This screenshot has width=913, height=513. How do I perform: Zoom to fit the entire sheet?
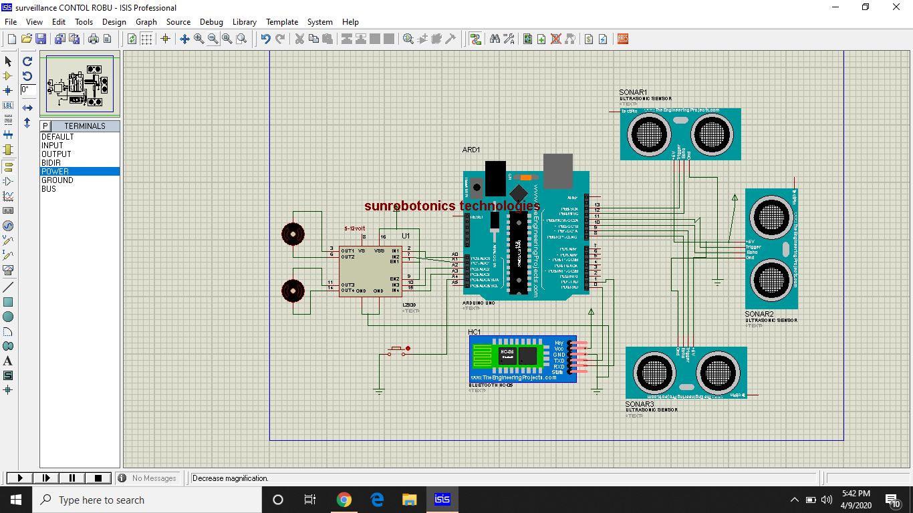point(227,39)
